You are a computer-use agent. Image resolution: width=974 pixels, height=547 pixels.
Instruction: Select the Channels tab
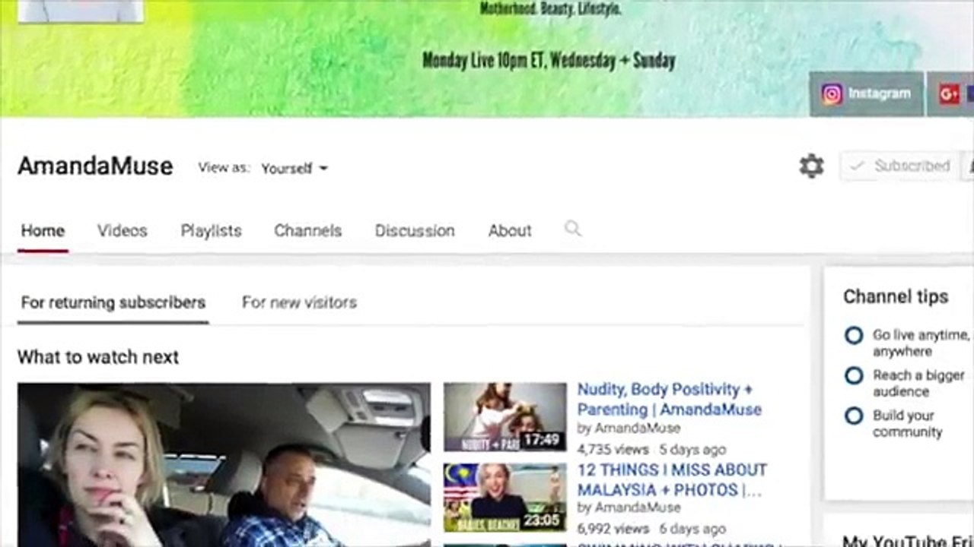[x=308, y=231]
